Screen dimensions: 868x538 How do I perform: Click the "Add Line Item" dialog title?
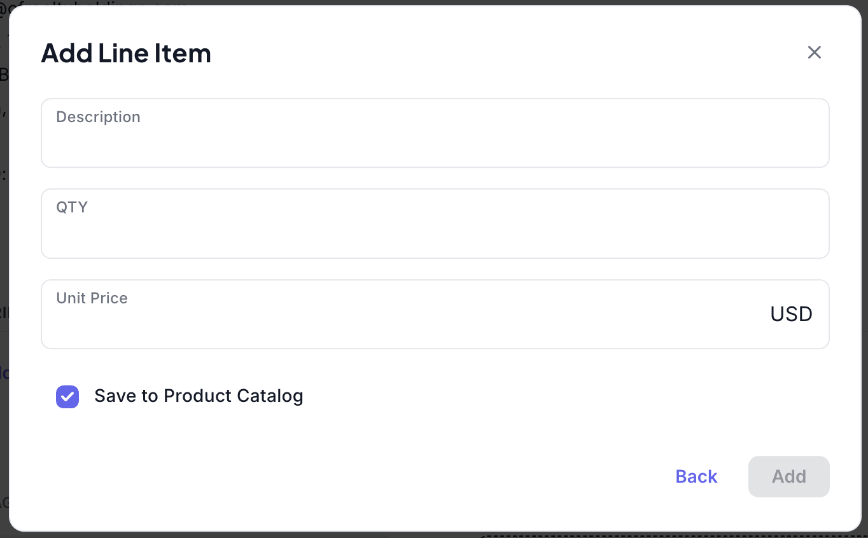126,53
